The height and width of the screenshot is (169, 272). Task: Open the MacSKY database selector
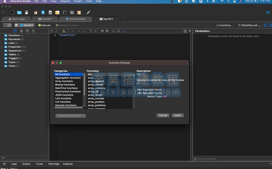pyautogui.click(x=27, y=25)
